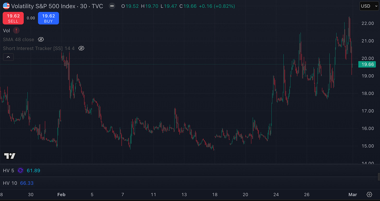Open chart settings hexagon icon at bottom right
Screen dimensions: 380x201
point(369,194)
